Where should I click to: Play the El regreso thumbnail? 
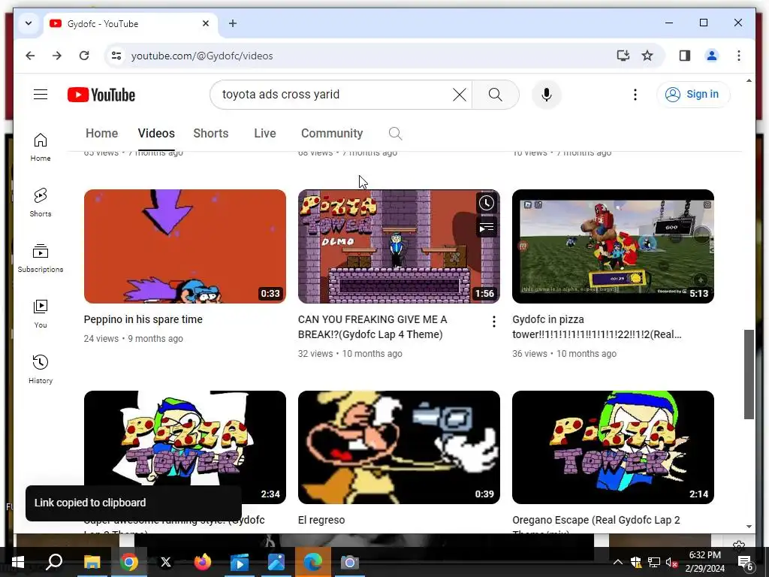[x=400, y=447]
